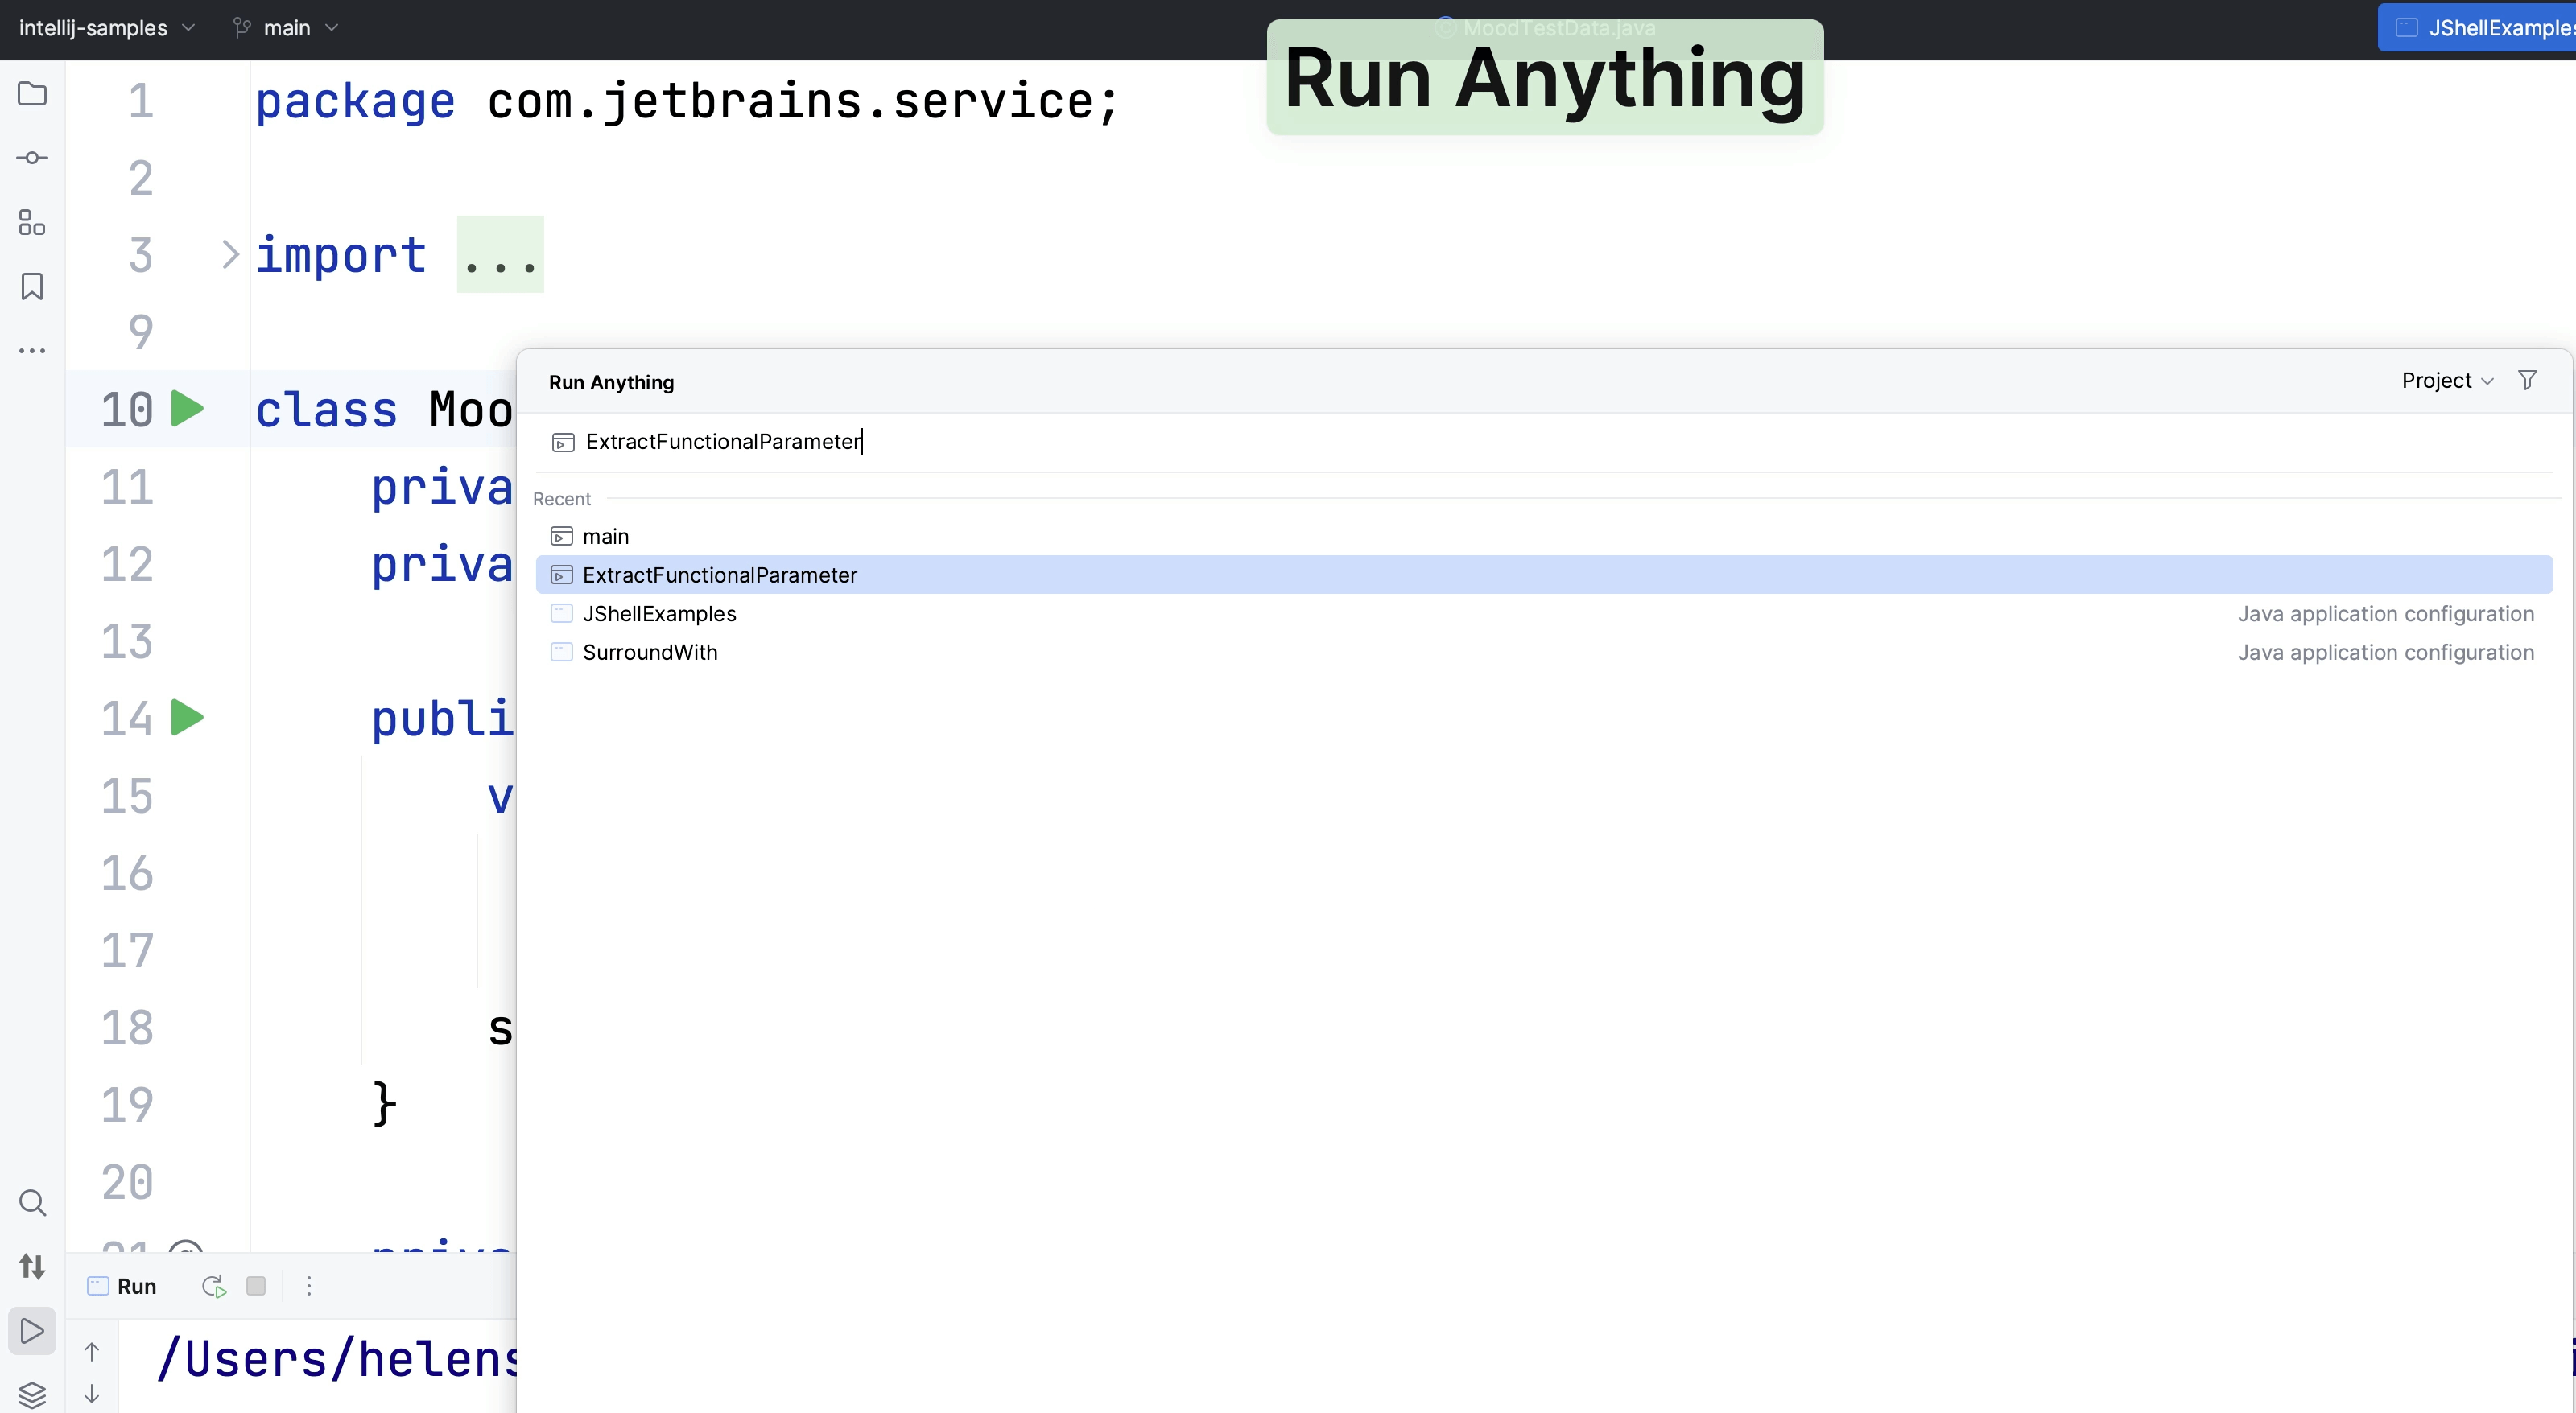
Task: Stop the running process
Action: [256, 1287]
